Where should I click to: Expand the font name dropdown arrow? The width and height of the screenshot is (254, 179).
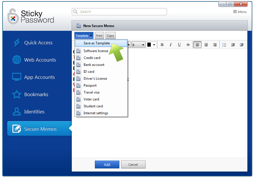point(129,45)
